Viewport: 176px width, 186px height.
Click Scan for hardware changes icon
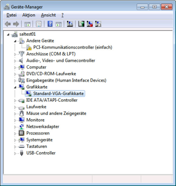(x=70, y=24)
